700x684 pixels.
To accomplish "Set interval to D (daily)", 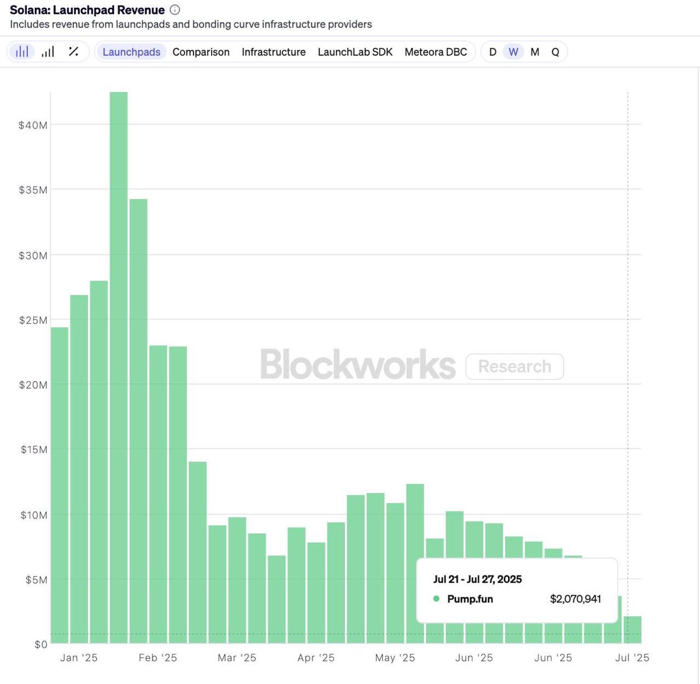I will pos(493,52).
